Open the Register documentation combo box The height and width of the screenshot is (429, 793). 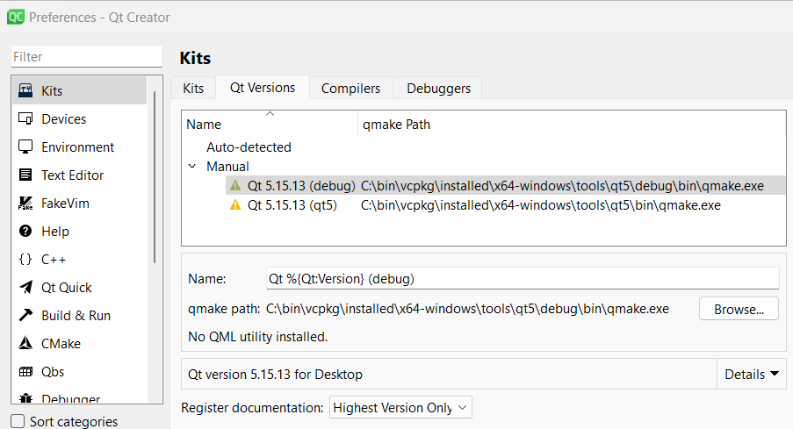click(401, 407)
